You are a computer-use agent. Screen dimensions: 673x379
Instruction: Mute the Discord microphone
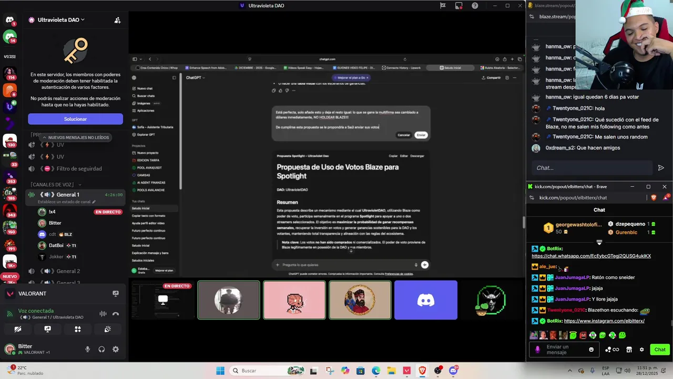(87, 349)
